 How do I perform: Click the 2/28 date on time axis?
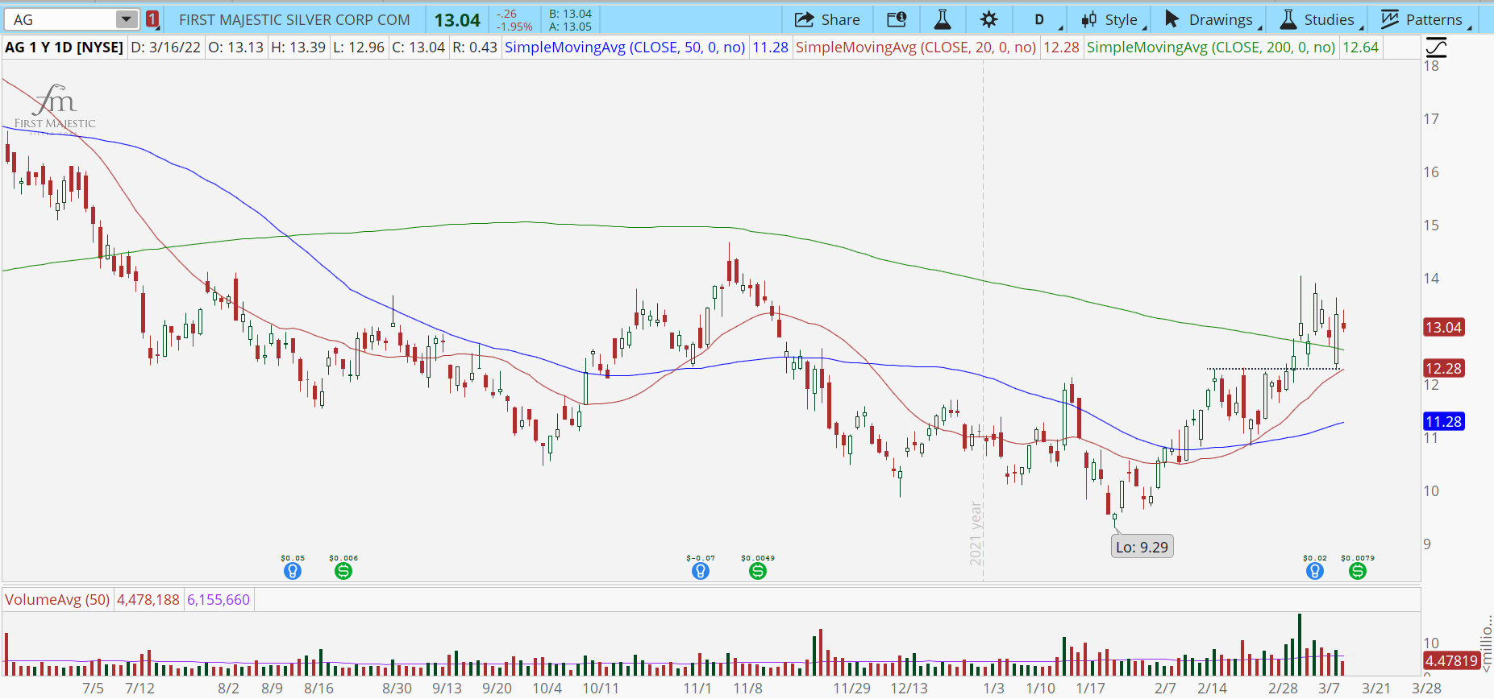click(1284, 689)
